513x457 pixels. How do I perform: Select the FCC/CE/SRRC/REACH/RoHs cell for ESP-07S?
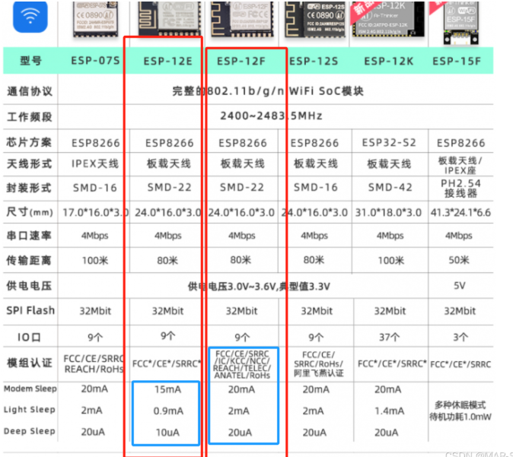pyautogui.click(x=94, y=363)
